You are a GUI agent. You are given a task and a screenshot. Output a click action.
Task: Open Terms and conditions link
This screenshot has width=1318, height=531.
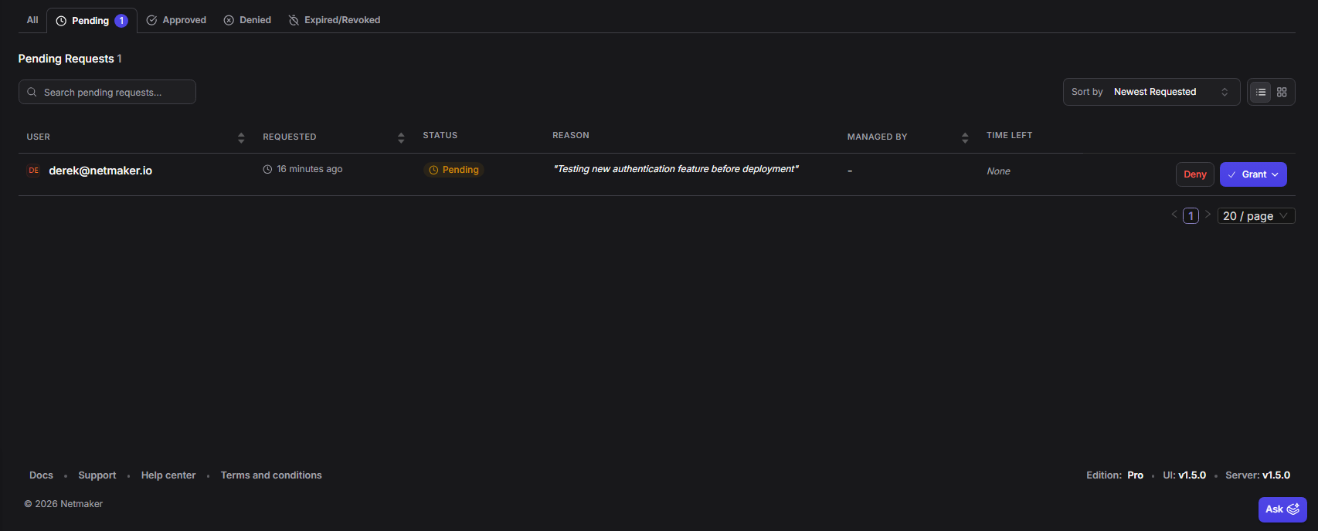271,475
